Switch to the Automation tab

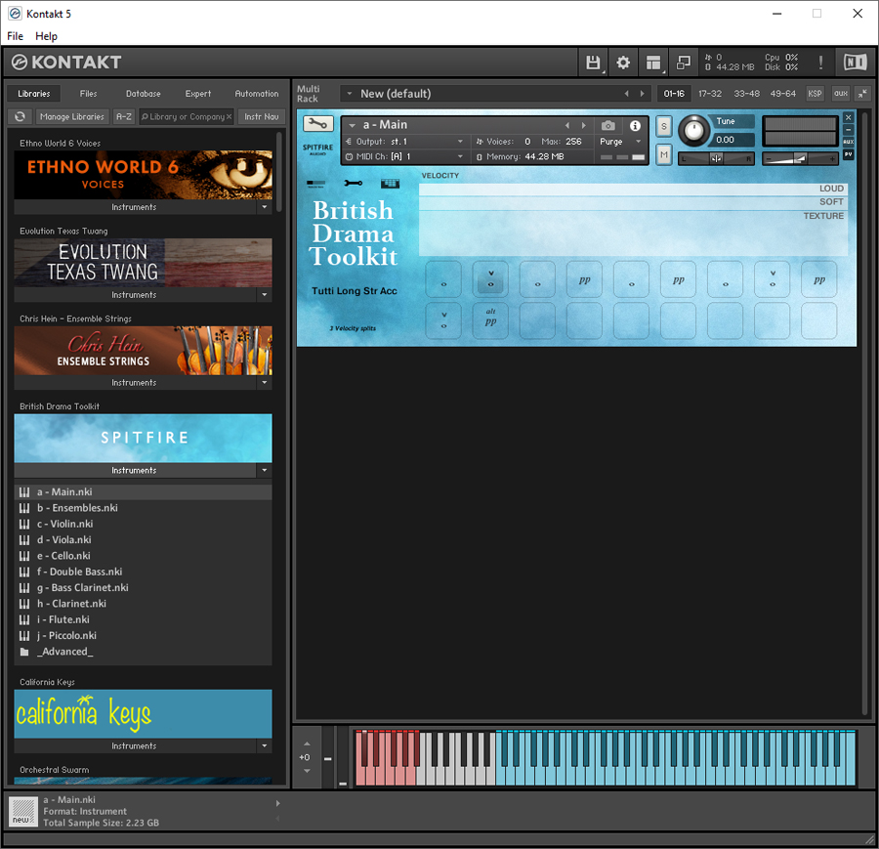(x=256, y=94)
